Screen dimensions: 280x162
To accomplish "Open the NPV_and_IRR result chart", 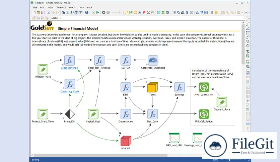I will (174, 138).
